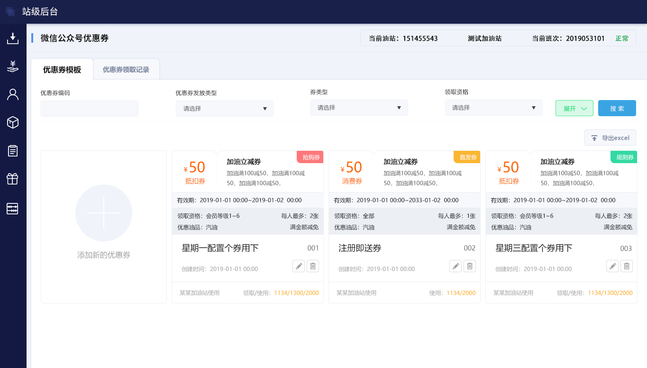The image size is (647, 368).
Task: Open 券类型 dropdown
Action: click(x=359, y=108)
